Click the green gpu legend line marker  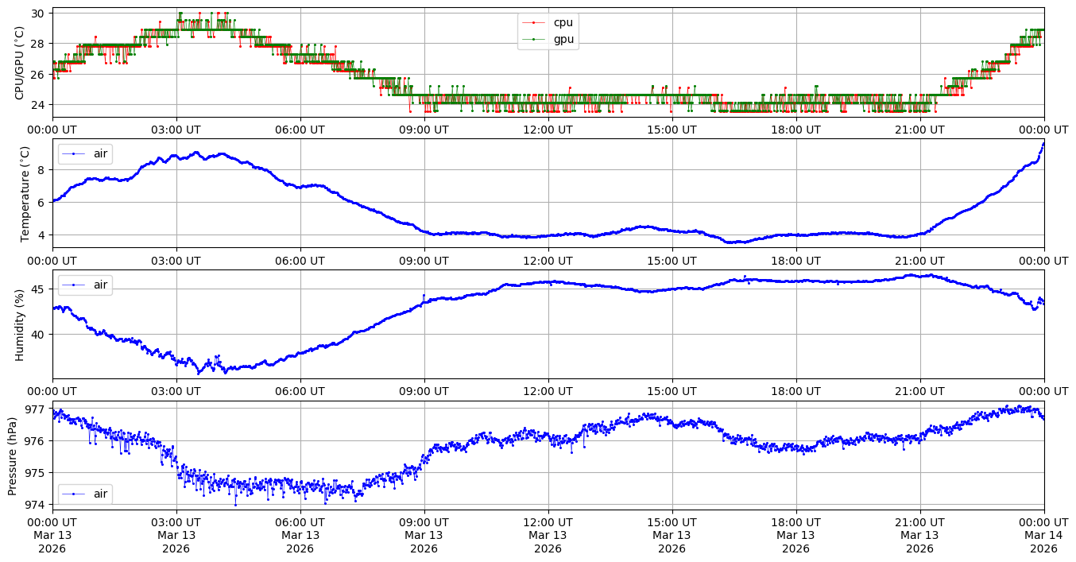tap(535, 39)
